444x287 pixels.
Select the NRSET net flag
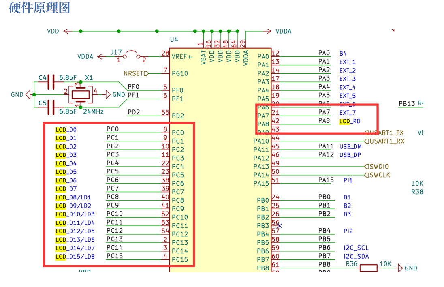click(x=136, y=74)
